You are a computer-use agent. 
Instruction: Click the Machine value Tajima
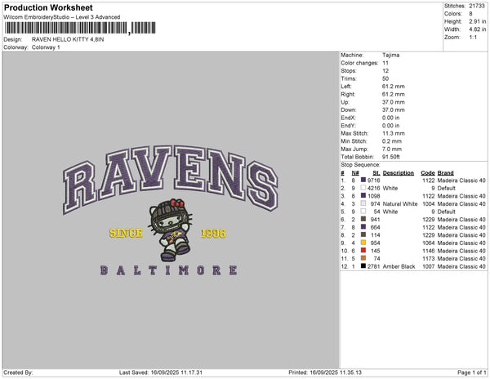click(390, 55)
